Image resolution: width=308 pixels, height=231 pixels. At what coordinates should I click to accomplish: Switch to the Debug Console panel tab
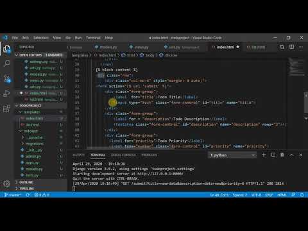[123, 155]
